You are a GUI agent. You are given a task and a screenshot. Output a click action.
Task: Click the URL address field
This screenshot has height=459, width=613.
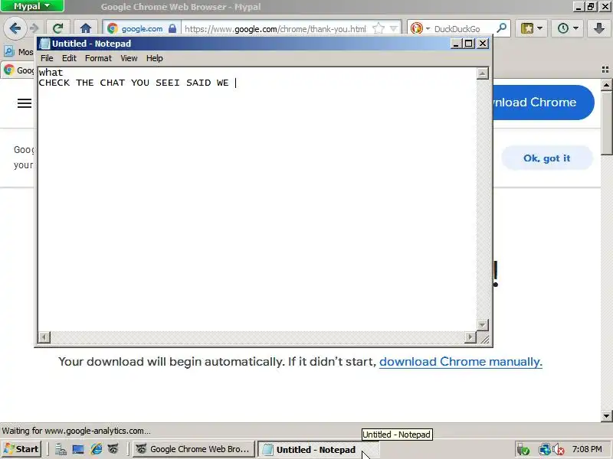pyautogui.click(x=276, y=28)
